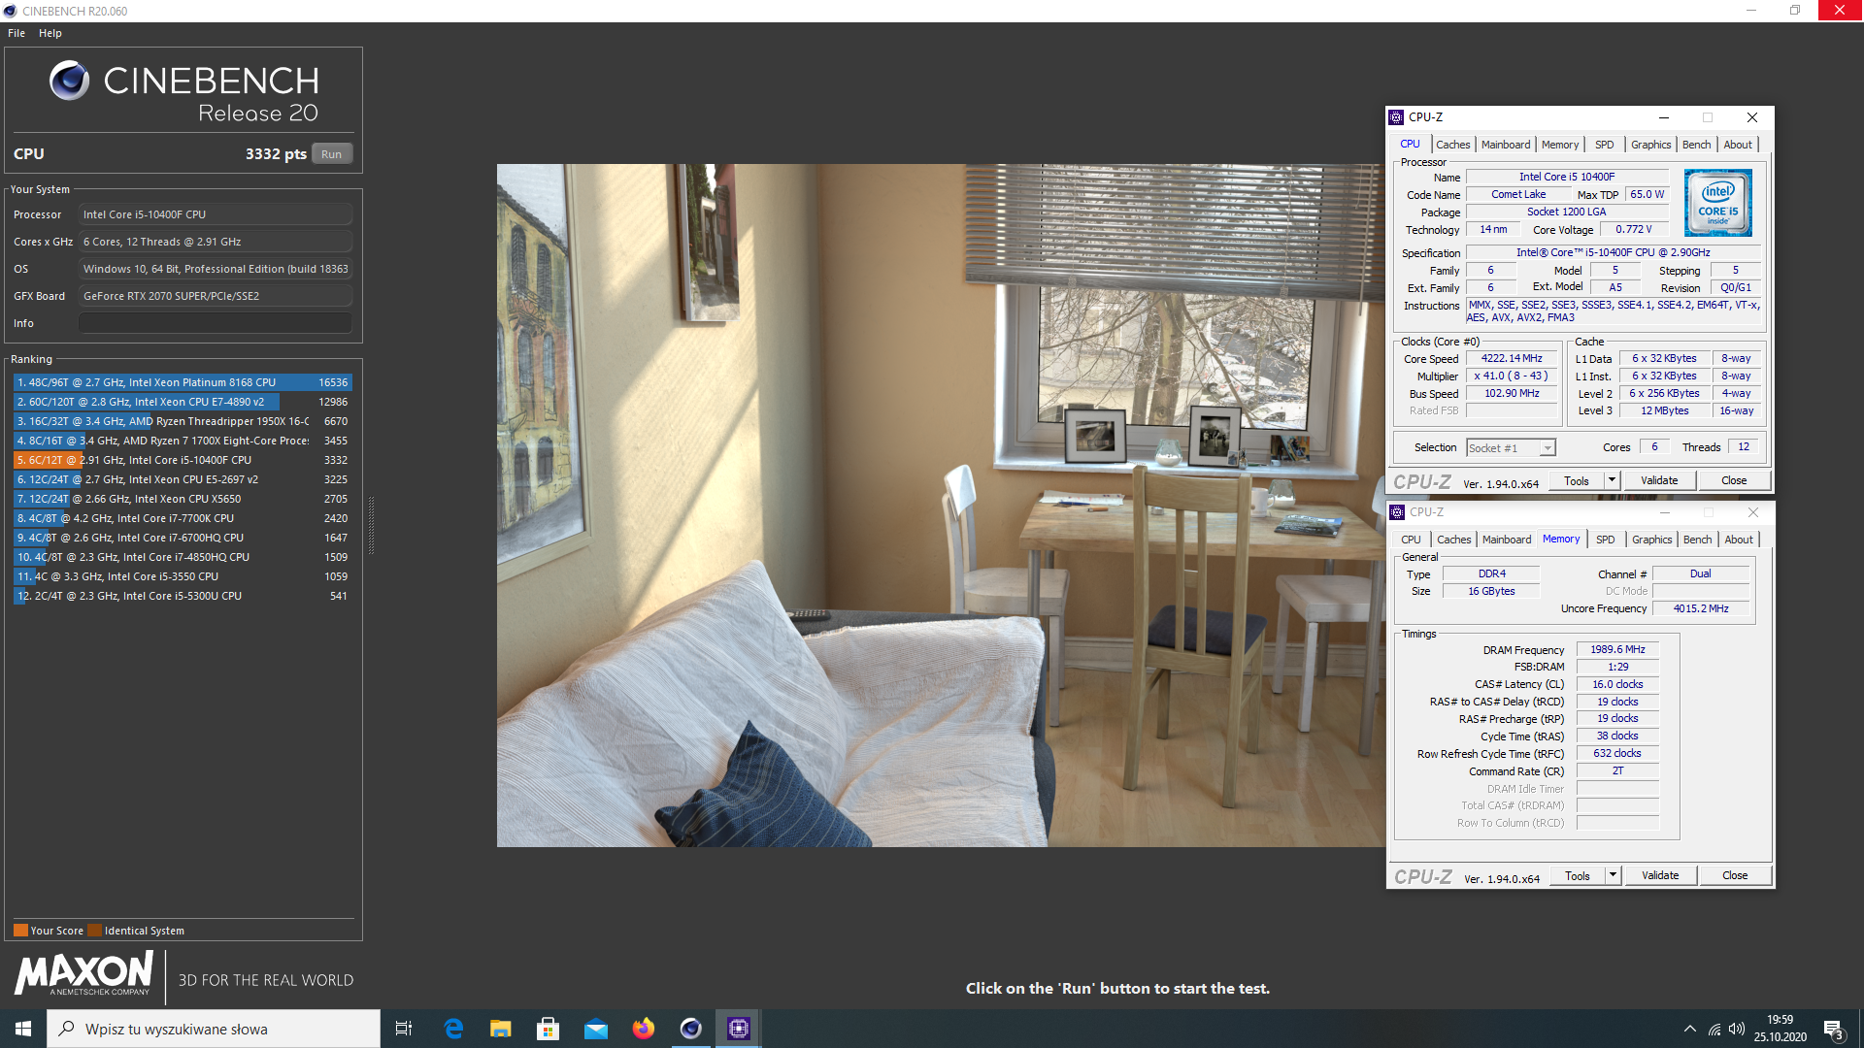Screen dimensions: 1864x1048
Task: Select Xeon X5650 ranking row
Action: (x=183, y=499)
